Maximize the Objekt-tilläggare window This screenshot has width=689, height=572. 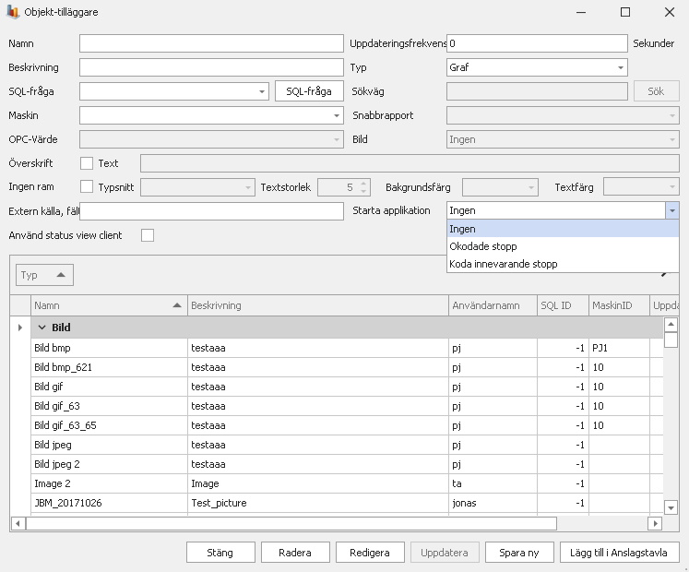coord(624,12)
